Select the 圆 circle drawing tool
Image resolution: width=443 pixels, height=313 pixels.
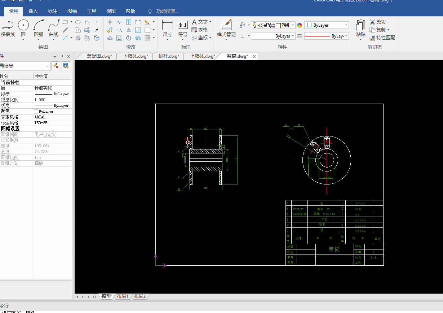tap(23, 29)
